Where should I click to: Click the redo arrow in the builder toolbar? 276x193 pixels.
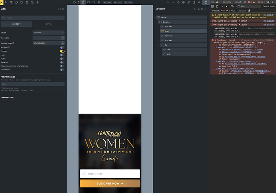pyautogui.click(x=173, y=2)
